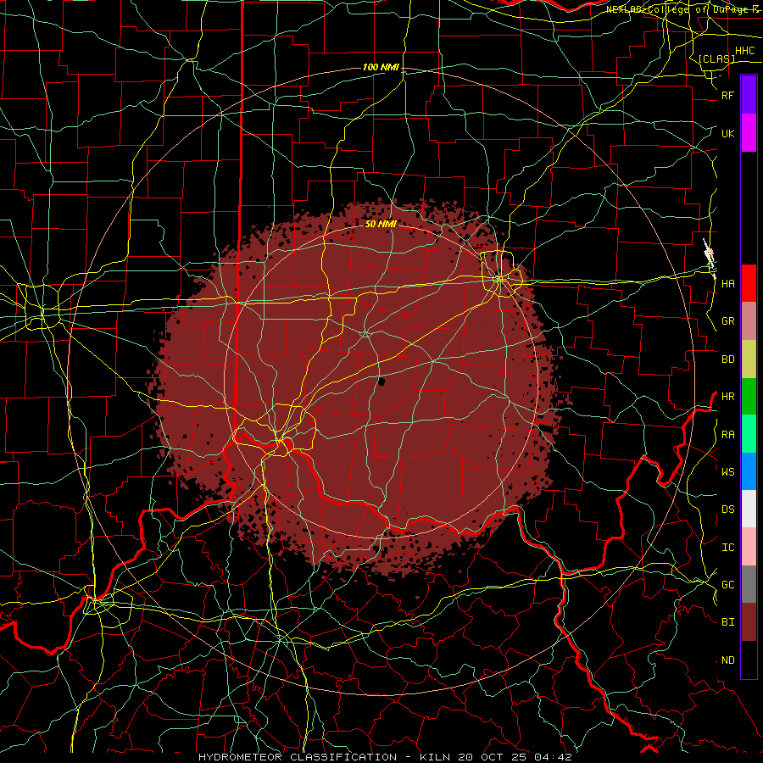Select the yellow BD legend swatch
This screenshot has height=763, width=763.
tap(749, 359)
